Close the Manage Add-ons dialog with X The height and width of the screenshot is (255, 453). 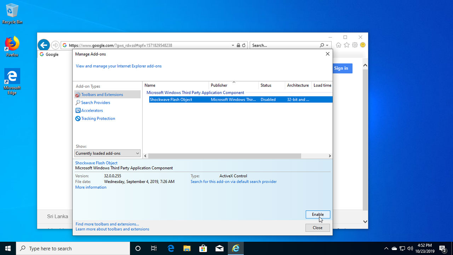327,54
